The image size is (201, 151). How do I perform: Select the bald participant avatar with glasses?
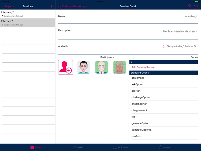coord(102,67)
